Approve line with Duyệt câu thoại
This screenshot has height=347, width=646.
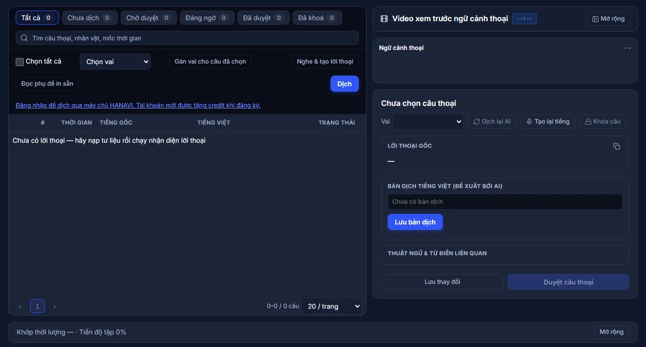(568, 282)
